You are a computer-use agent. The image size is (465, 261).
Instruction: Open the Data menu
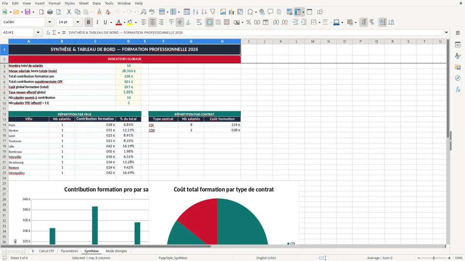point(96,3)
